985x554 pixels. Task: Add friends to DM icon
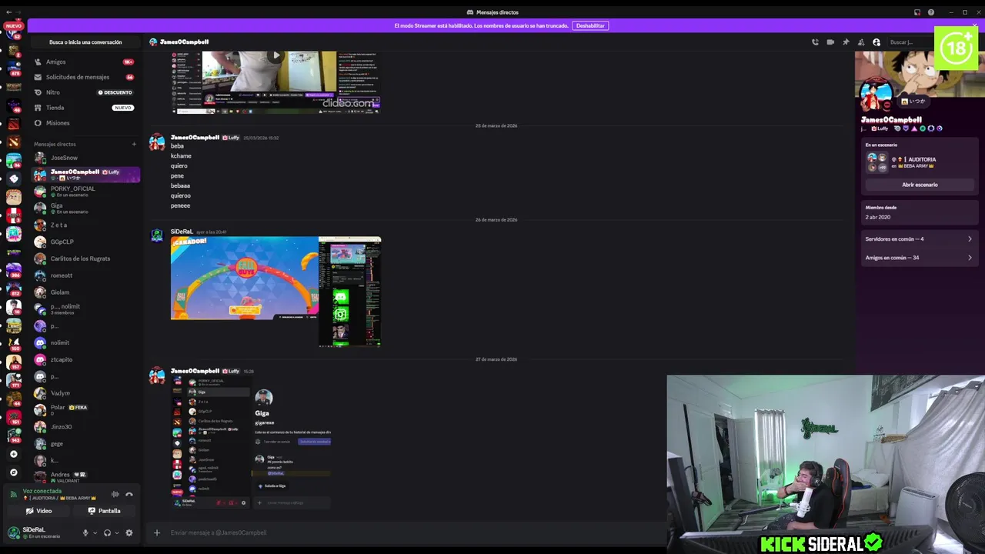point(861,42)
